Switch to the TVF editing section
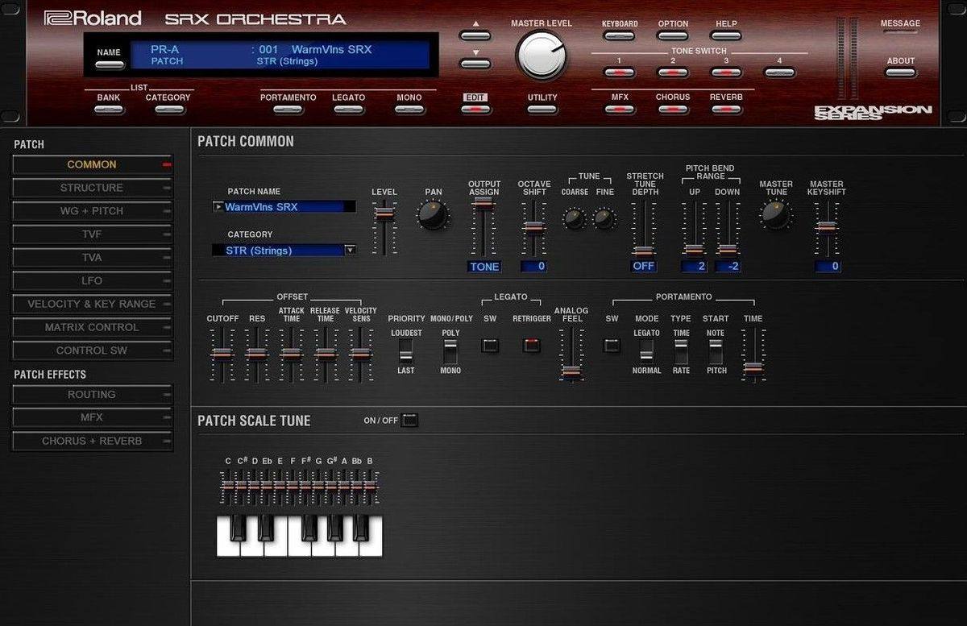 coord(92,234)
